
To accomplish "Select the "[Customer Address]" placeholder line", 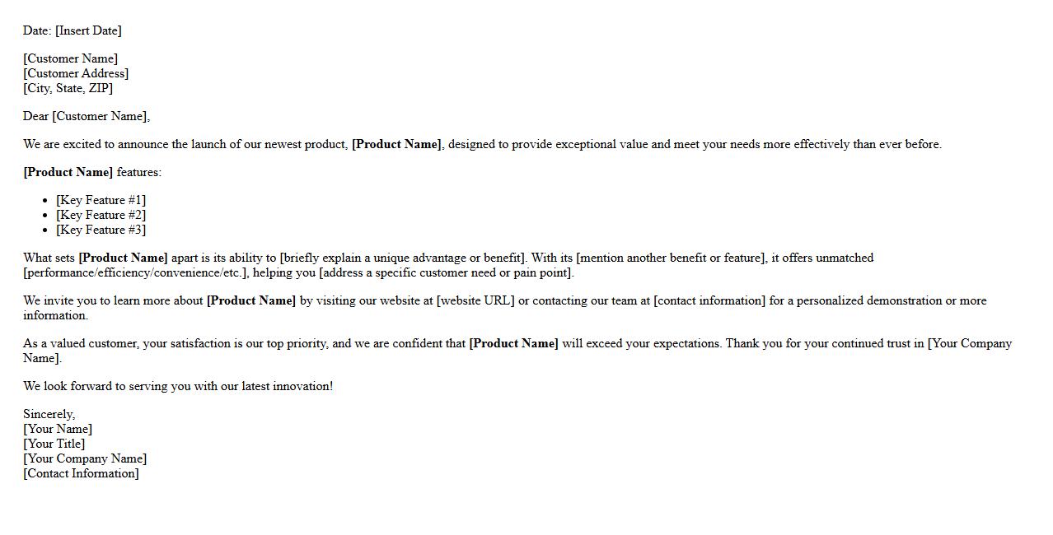I will click(76, 73).
